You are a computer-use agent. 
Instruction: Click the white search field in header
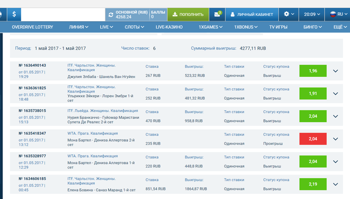click(x=63, y=14)
